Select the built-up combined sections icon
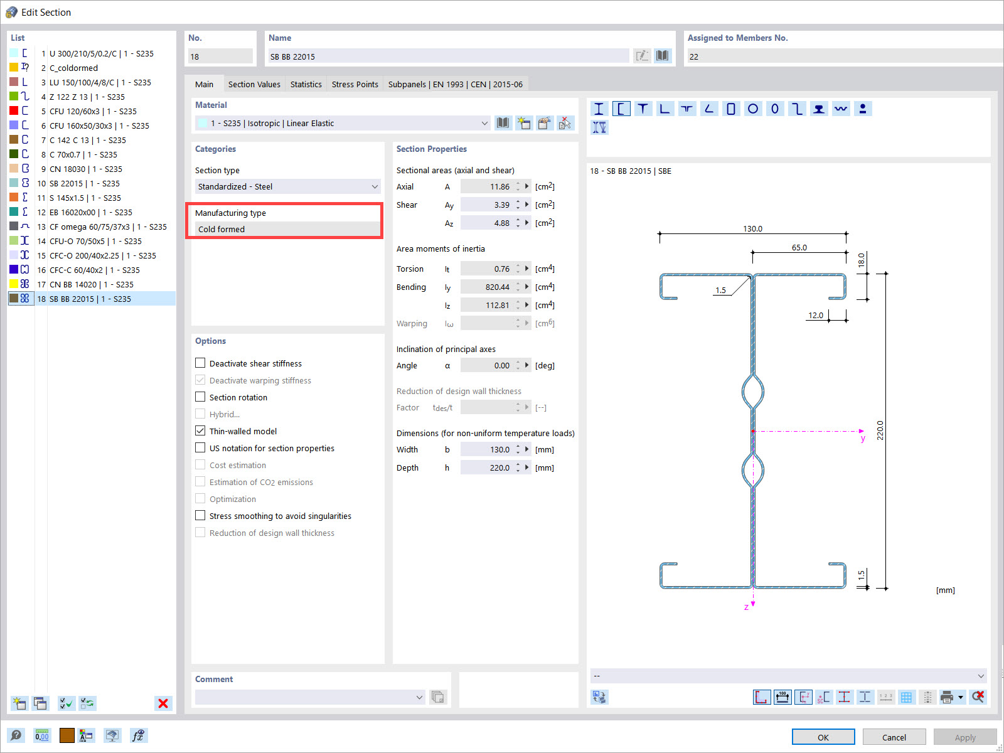 (x=599, y=127)
